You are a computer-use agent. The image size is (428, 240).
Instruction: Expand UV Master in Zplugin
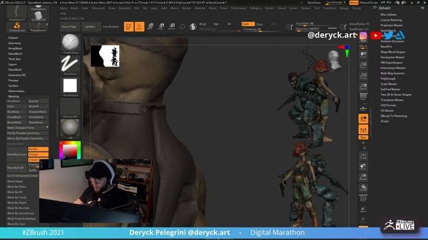click(x=387, y=111)
